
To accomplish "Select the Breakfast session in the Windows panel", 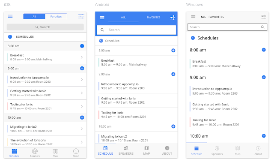I will point(227,64).
